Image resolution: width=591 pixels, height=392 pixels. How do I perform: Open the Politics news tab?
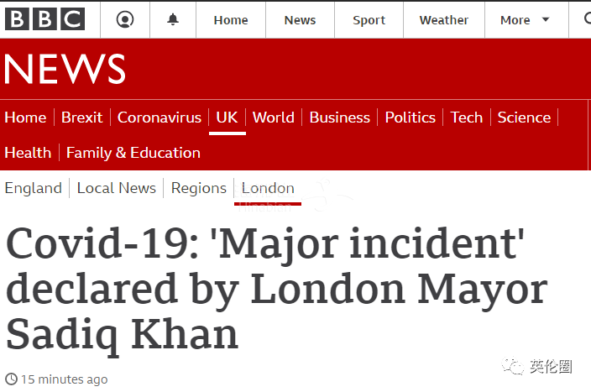(410, 118)
